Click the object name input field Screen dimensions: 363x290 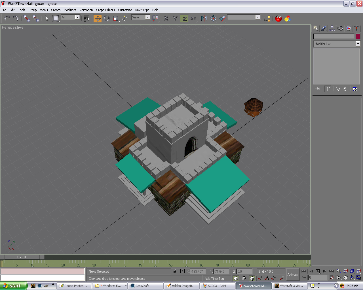pyautogui.click(x=334, y=36)
